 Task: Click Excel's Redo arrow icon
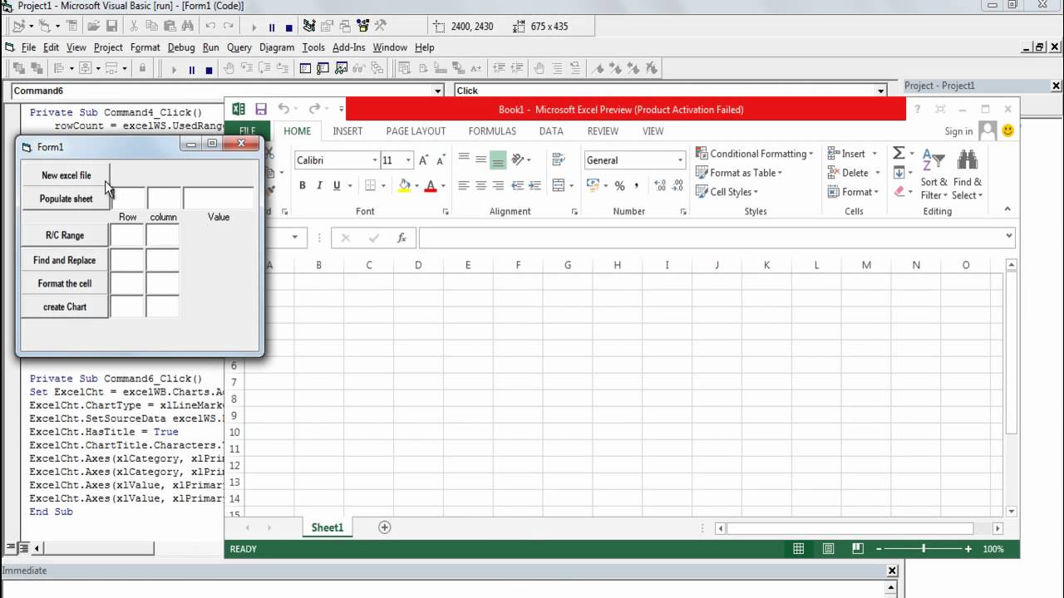coord(314,109)
